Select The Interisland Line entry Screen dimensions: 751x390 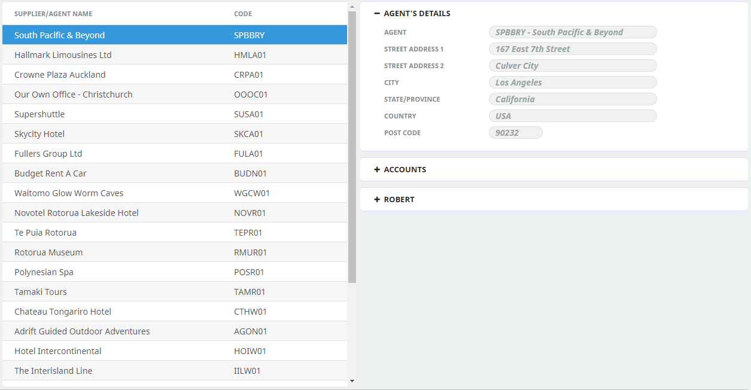[x=53, y=371]
